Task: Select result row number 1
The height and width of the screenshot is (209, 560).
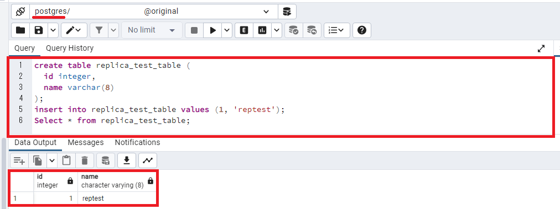Action: 22,199
